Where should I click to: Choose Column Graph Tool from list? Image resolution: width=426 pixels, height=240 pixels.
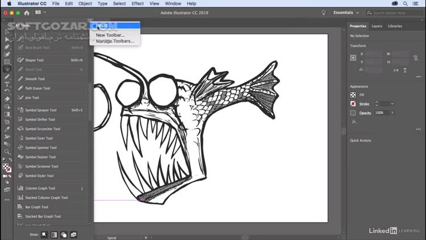50,188
